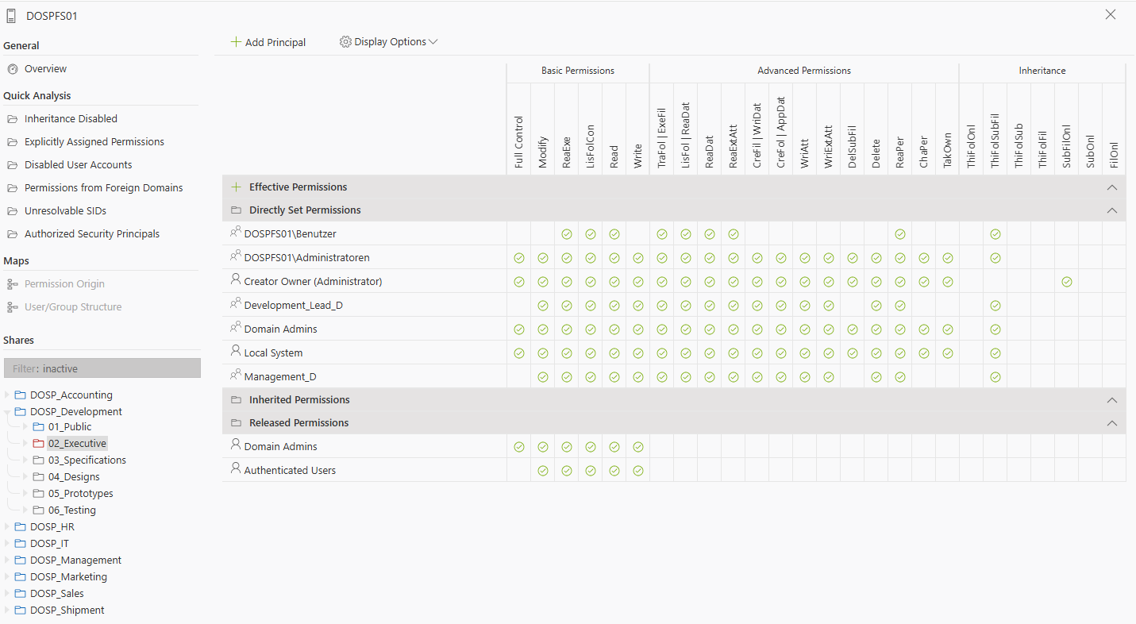The height and width of the screenshot is (624, 1136).
Task: Click the group icon beside Development_Lead_D
Action: coord(235,304)
